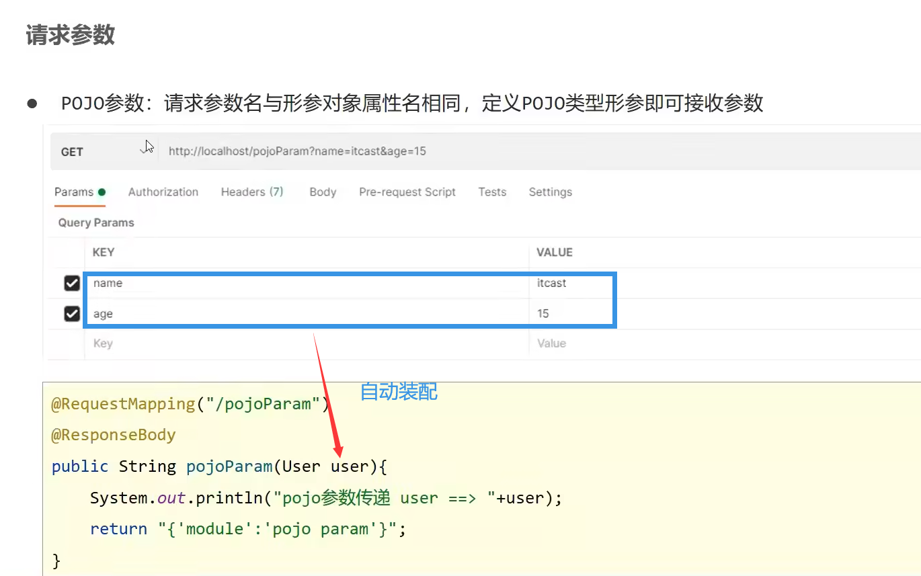This screenshot has height=576, width=921.
Task: Click the itcast value cell
Action: [551, 284]
